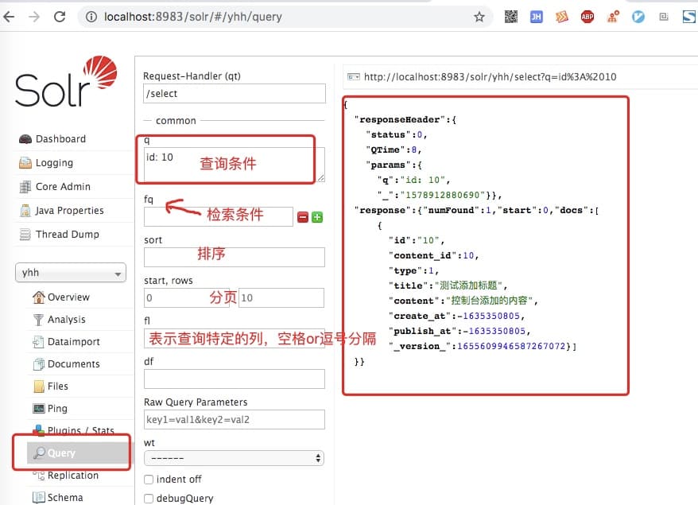This screenshot has width=698, height=505.
Task: Open the Documents page
Action: 73,363
